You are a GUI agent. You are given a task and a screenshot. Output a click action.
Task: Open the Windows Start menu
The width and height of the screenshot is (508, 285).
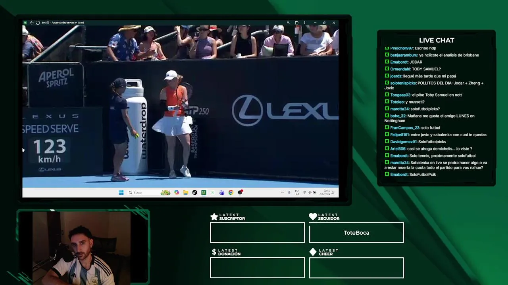pyautogui.click(x=121, y=192)
